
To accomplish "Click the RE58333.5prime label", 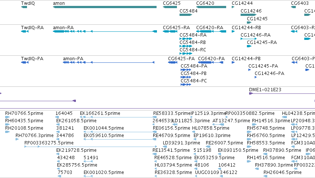I will (172, 113).
